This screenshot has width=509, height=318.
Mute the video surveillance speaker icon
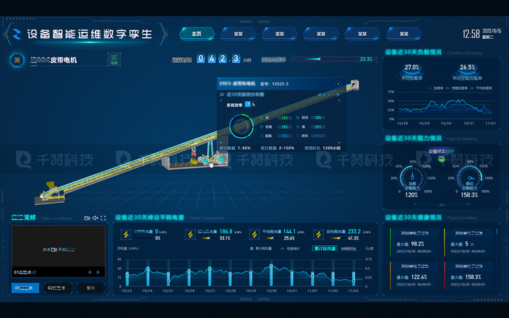pos(95,218)
